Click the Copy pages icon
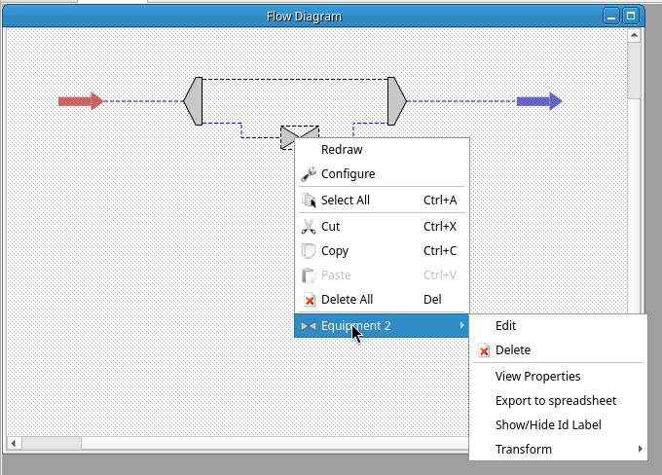 (x=309, y=251)
